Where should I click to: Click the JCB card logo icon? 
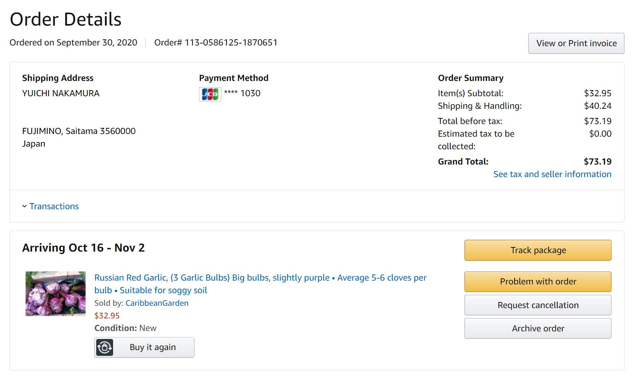210,94
